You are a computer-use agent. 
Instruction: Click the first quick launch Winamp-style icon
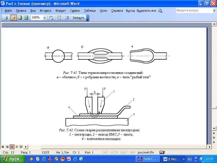pyautogui.click(x=31, y=159)
